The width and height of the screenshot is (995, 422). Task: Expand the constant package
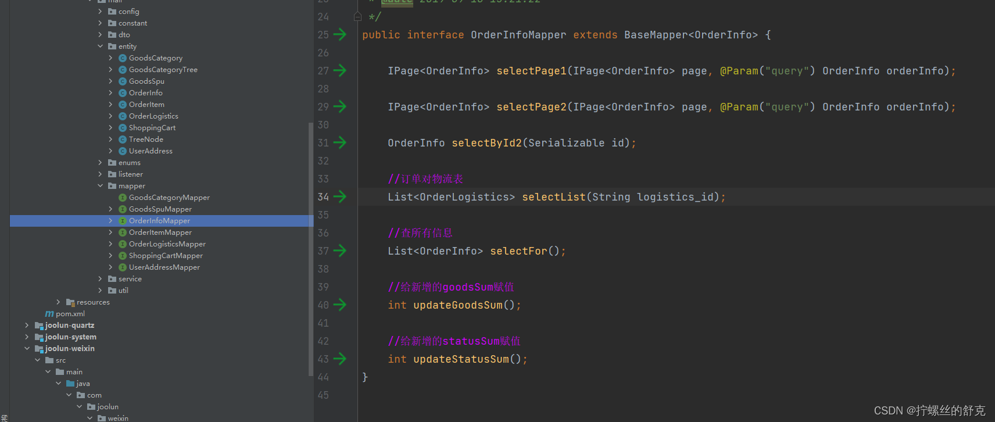coord(100,23)
